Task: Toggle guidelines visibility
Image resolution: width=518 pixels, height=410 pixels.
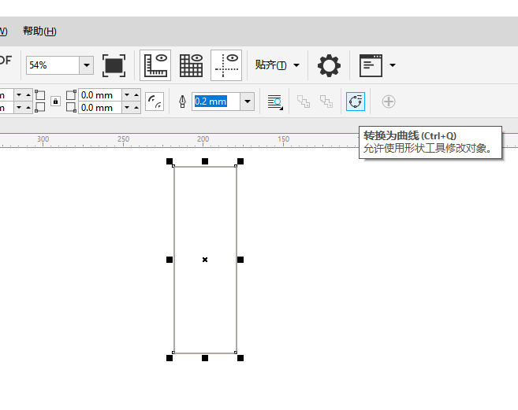Action: point(226,65)
